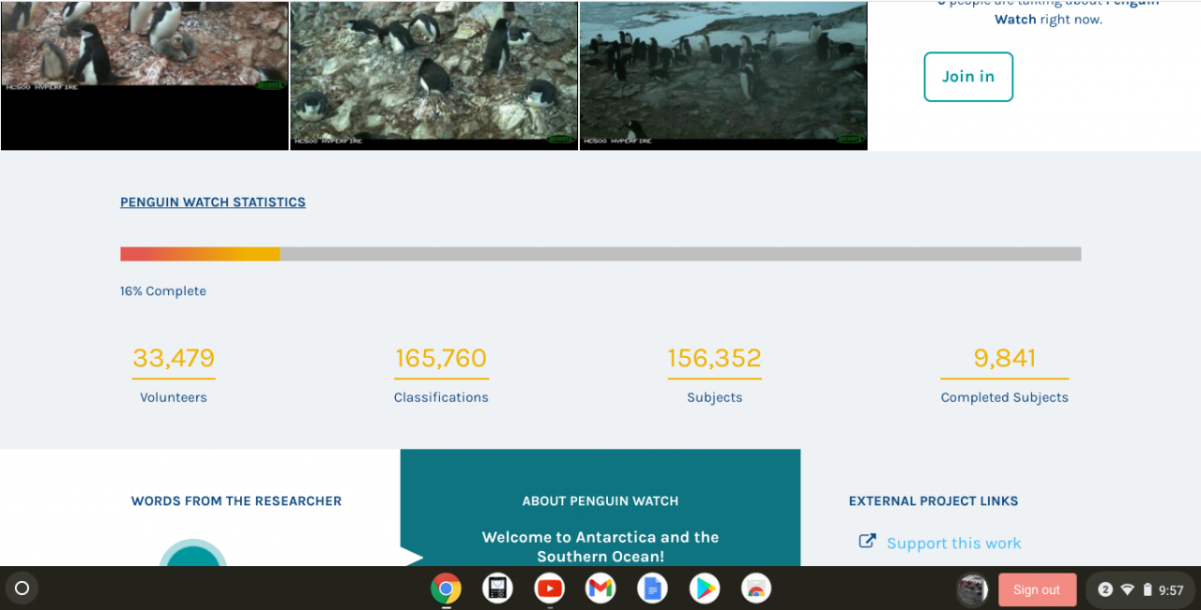
Task: Click the project completion progress bar
Action: click(600, 254)
